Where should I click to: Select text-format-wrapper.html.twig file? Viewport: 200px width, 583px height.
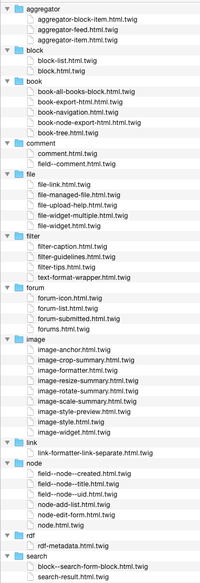[x=84, y=277]
